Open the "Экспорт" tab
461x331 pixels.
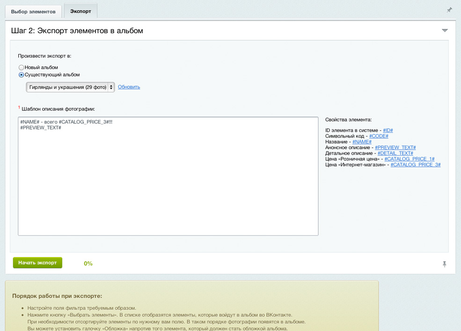click(x=80, y=11)
